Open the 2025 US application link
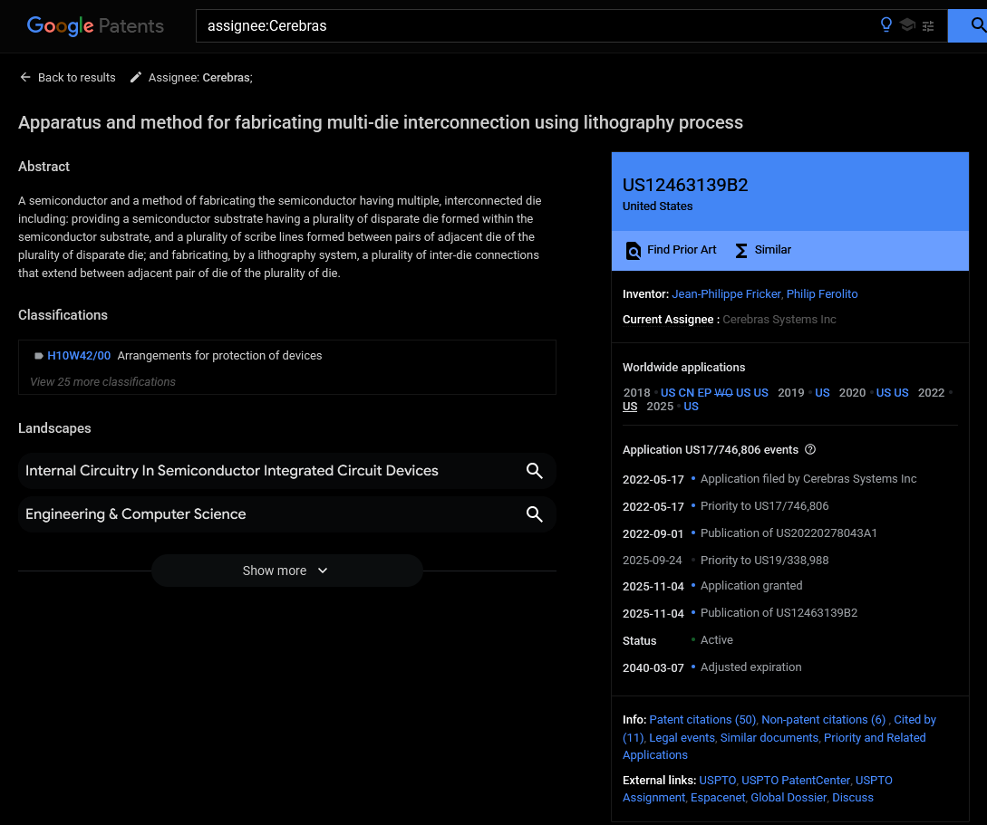Screen dimensions: 987x825 tap(691, 407)
